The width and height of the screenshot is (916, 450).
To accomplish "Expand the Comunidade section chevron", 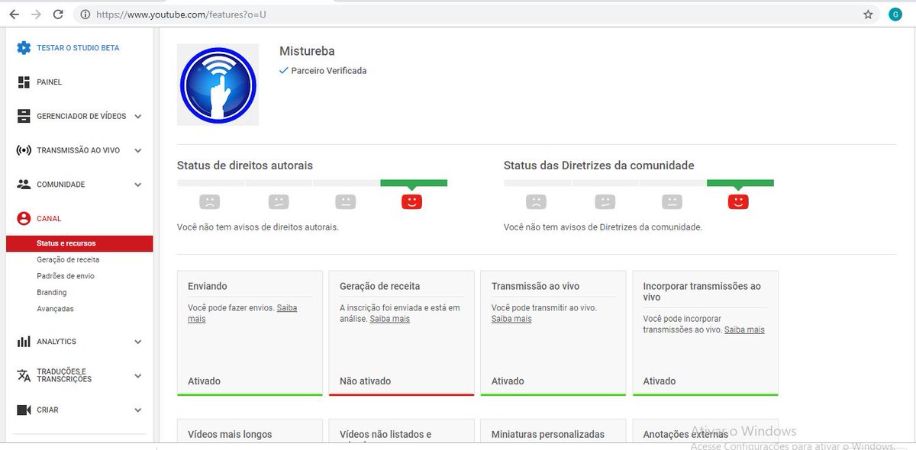I will pos(138,185).
